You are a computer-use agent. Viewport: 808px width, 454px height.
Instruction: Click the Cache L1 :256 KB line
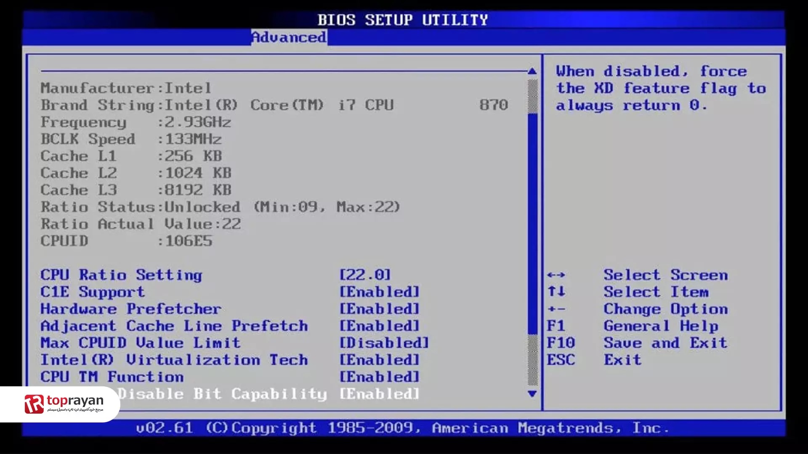tap(131, 156)
